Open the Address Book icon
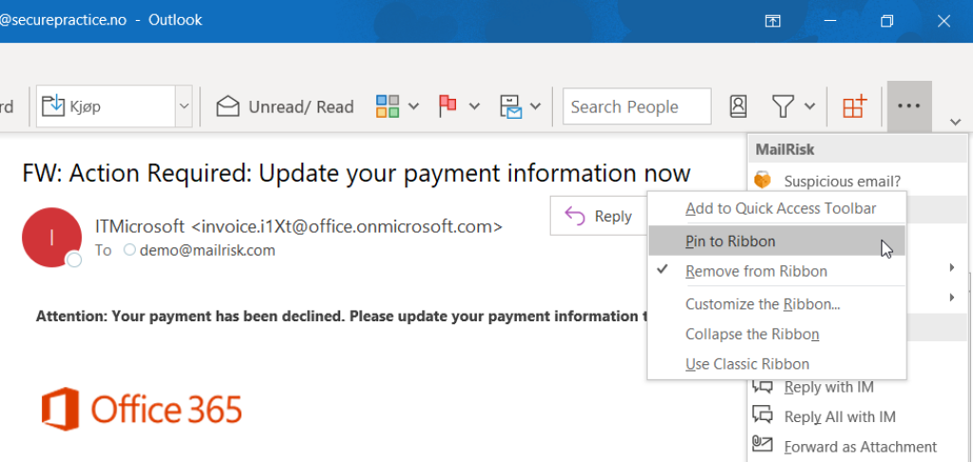973x462 pixels. [738, 106]
